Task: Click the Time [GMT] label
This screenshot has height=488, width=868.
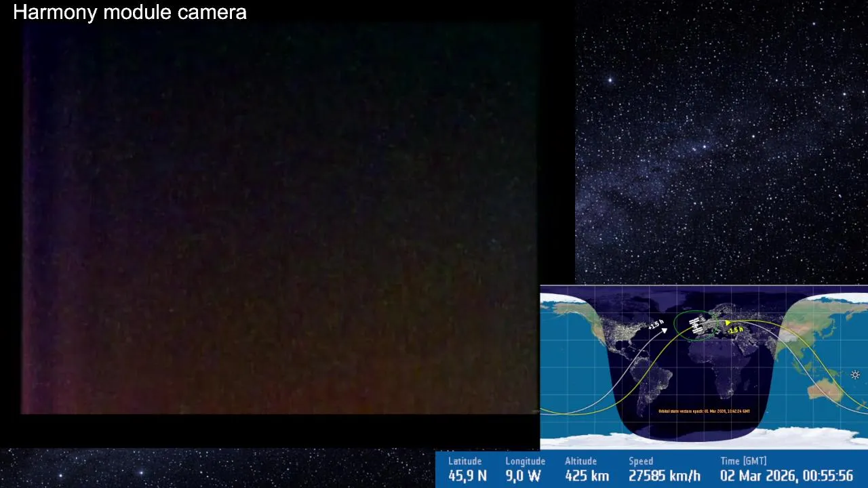Action: tap(743, 462)
